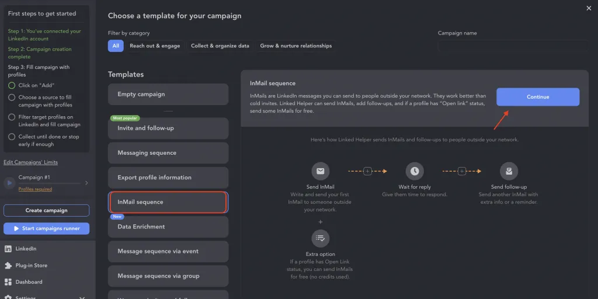This screenshot has height=299, width=598.
Task: Tick Filter target profiles step circle
Action: [12, 117]
